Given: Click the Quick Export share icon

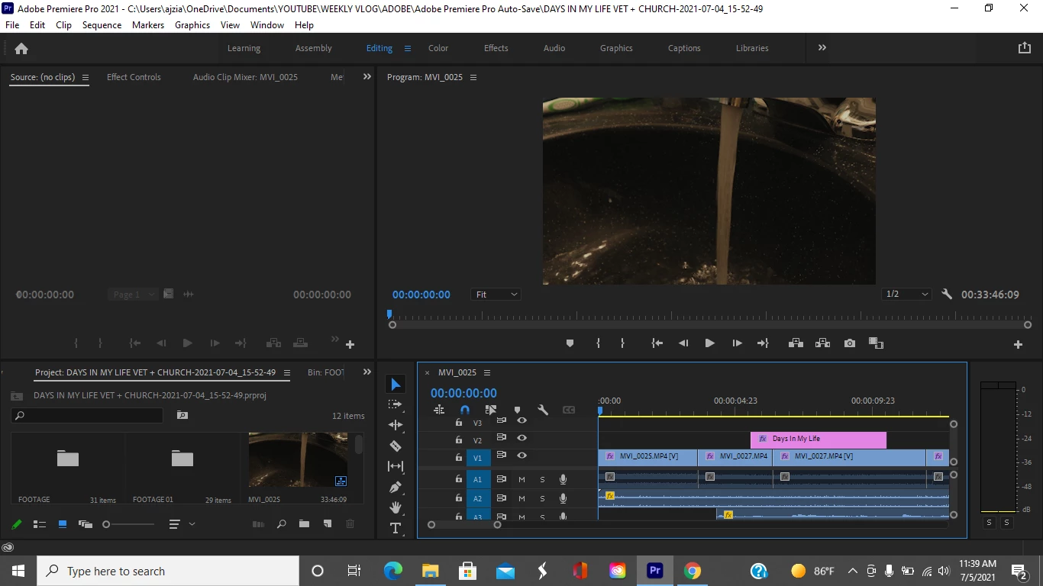Looking at the screenshot, I should [x=1025, y=47].
